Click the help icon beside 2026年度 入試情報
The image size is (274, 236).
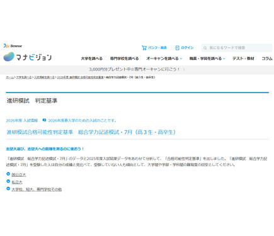pyautogui.click(x=44, y=120)
